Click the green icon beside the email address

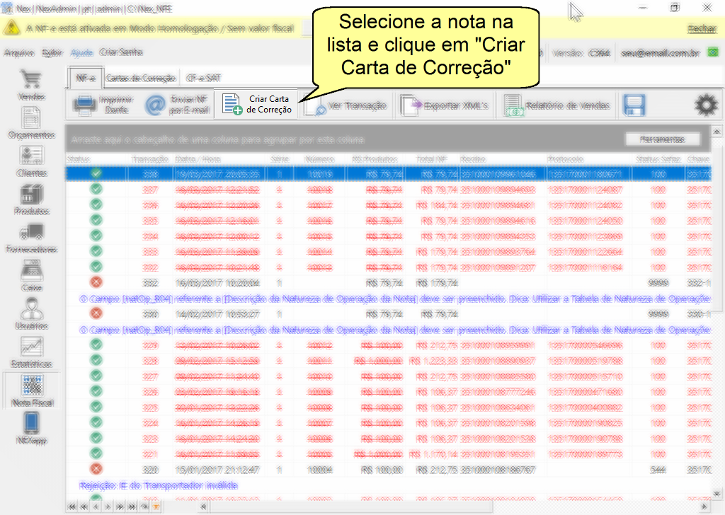click(713, 52)
